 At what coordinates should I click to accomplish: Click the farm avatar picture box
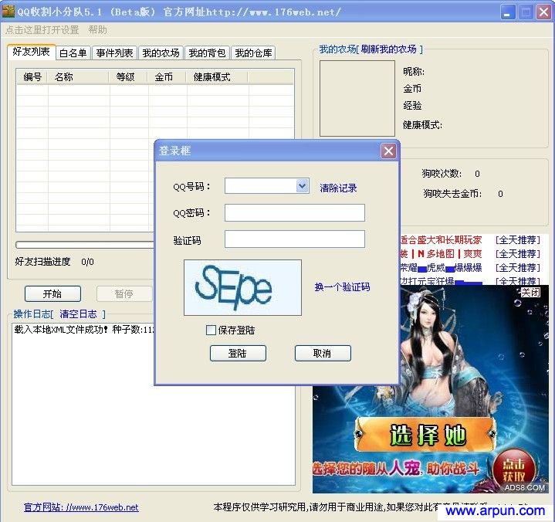pos(357,98)
